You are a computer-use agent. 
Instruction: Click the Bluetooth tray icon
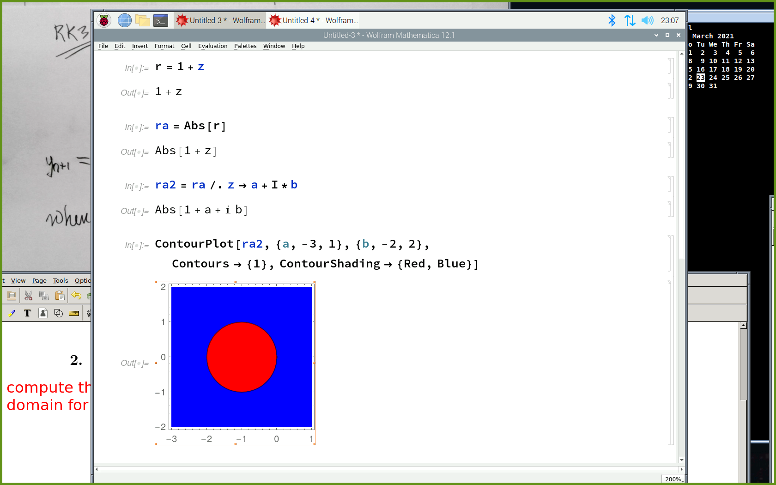(612, 20)
